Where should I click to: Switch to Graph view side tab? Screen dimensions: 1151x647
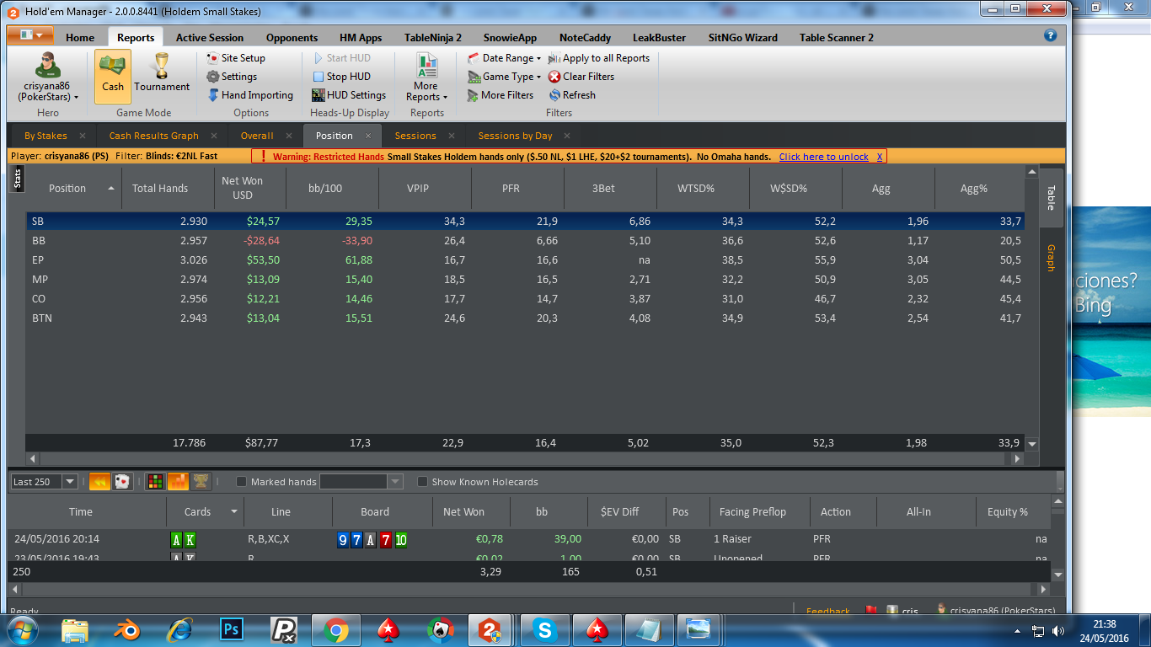1051,257
